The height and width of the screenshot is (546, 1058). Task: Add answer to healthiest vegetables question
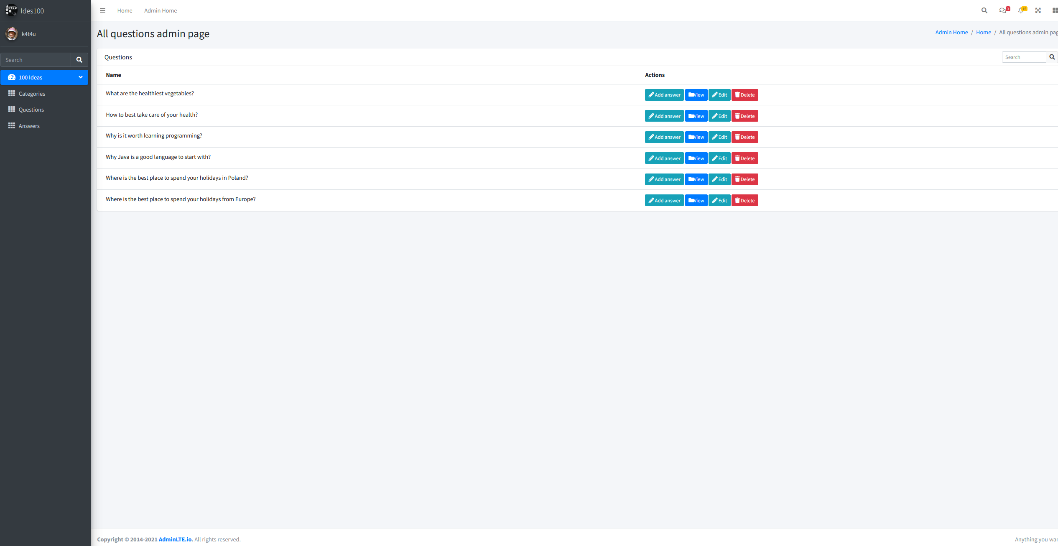664,95
